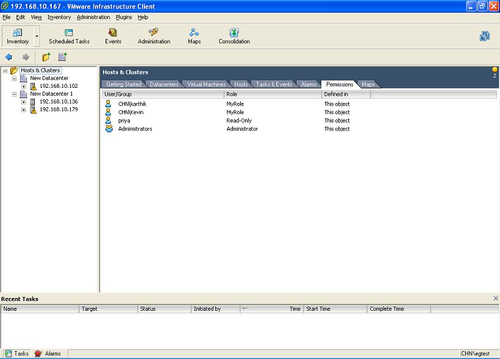This screenshot has width=500, height=359.
Task: Sort Recent Tasks by Target column
Action: tap(109, 309)
